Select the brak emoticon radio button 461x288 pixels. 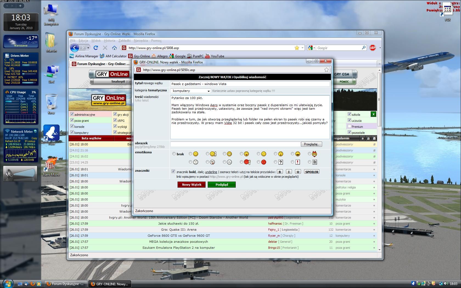(x=174, y=154)
